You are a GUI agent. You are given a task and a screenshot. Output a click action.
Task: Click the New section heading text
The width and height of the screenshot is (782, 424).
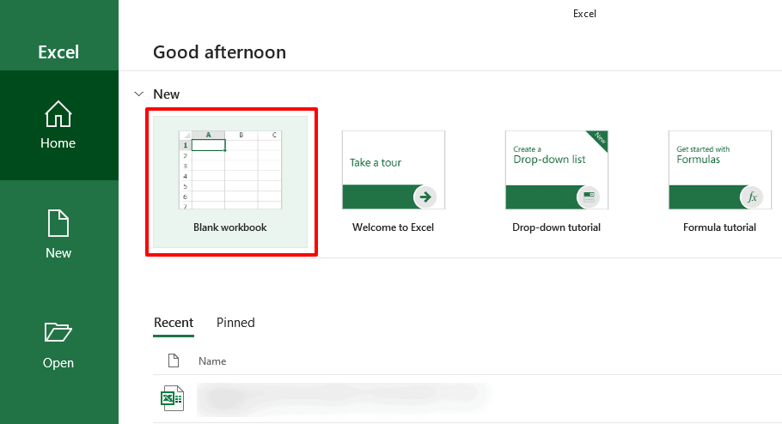pyautogui.click(x=166, y=94)
